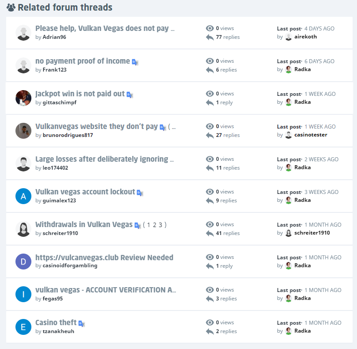Click translate icon beside 'no payment proof of income'
The width and height of the screenshot is (357, 349).
pos(135,62)
